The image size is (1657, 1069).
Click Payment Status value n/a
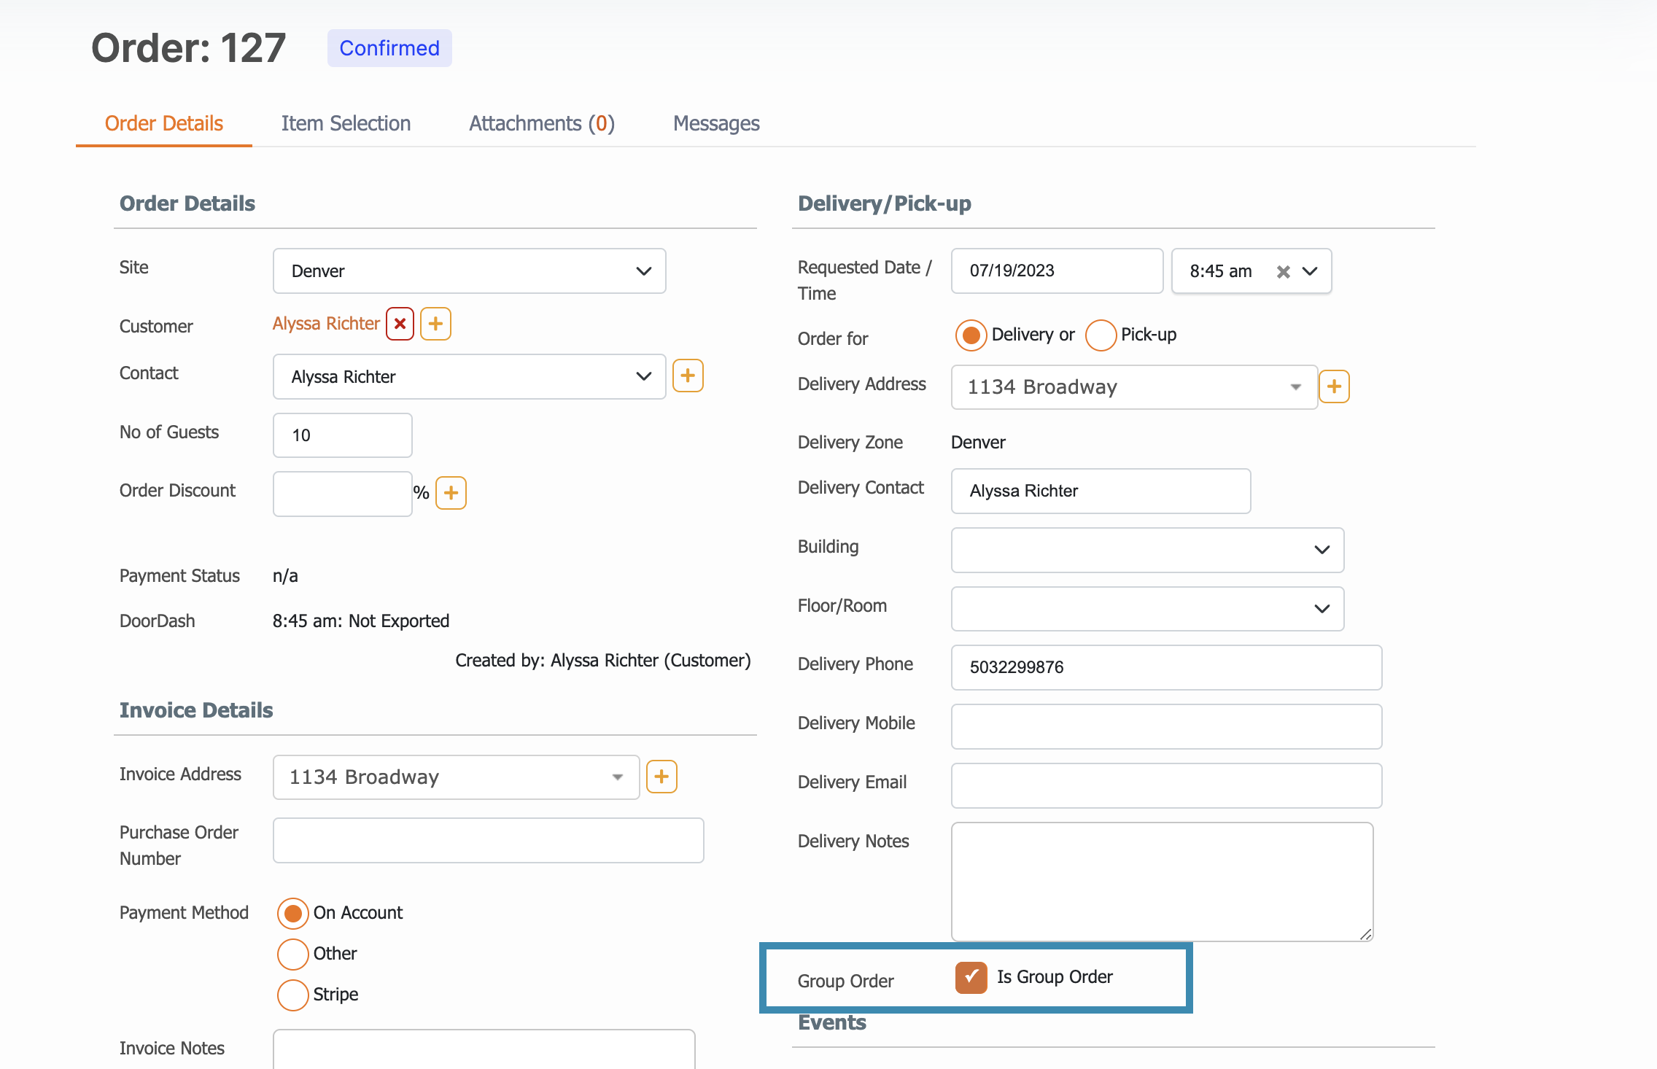(x=285, y=576)
